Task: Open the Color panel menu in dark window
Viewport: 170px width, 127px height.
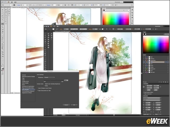Action: point(168,32)
